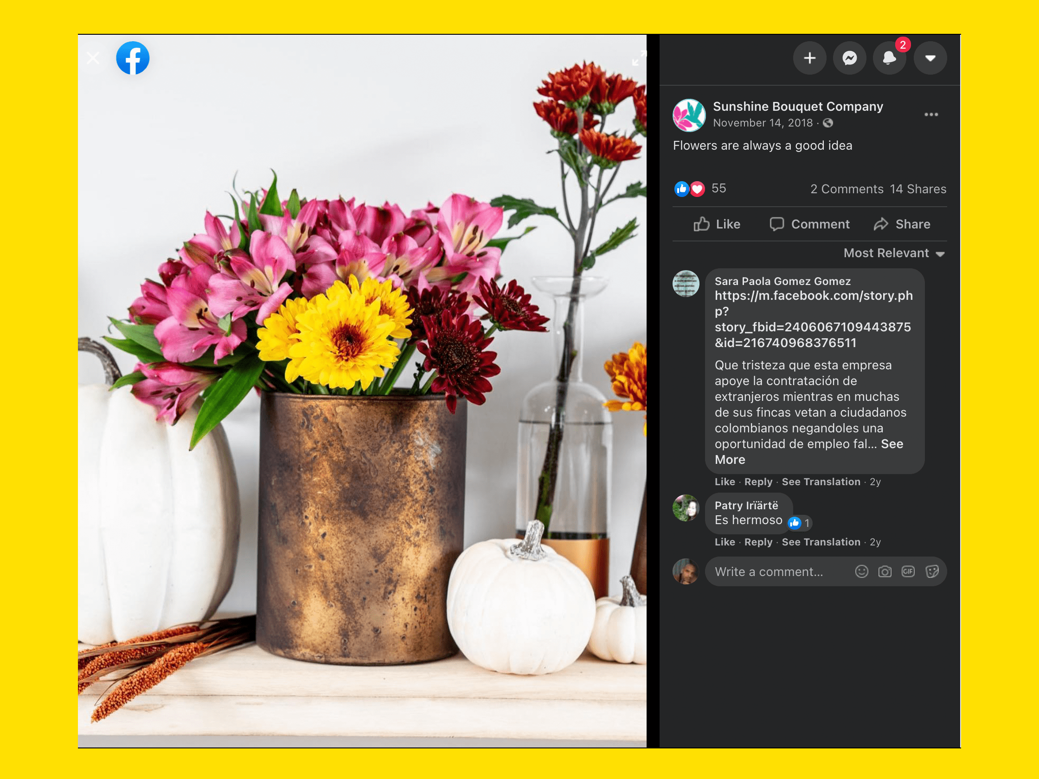Open the Sunshine Bouquet Company page link
Image resolution: width=1039 pixels, height=779 pixels.
(797, 107)
